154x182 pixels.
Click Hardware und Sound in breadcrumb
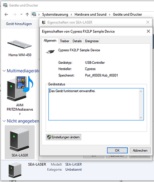[91, 15]
